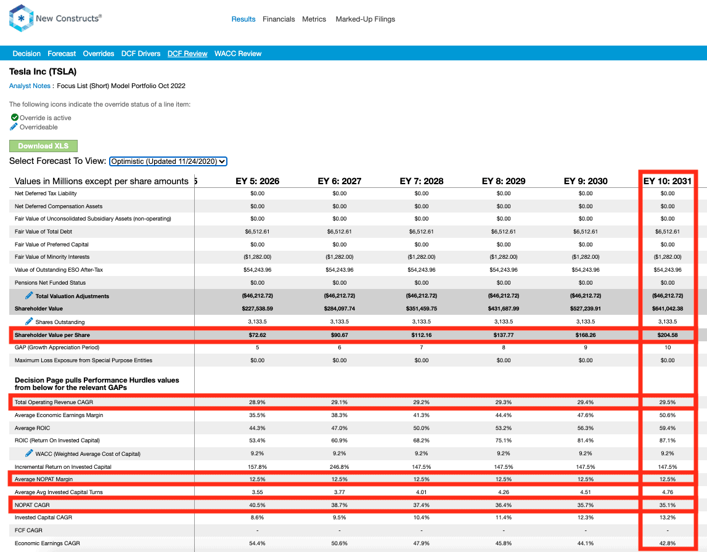Open the Financials top navigation item

point(279,19)
